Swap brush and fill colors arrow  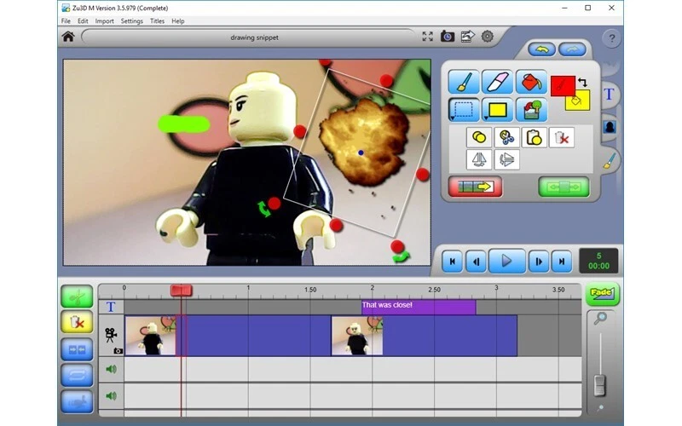(582, 82)
